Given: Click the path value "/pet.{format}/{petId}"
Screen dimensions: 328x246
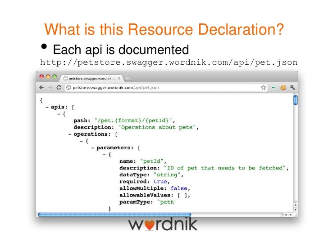Looking at the screenshot, I should 133,121.
